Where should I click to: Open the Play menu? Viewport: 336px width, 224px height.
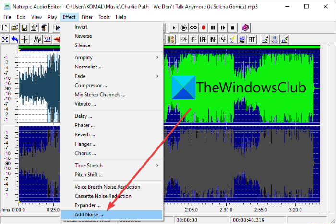(52, 17)
